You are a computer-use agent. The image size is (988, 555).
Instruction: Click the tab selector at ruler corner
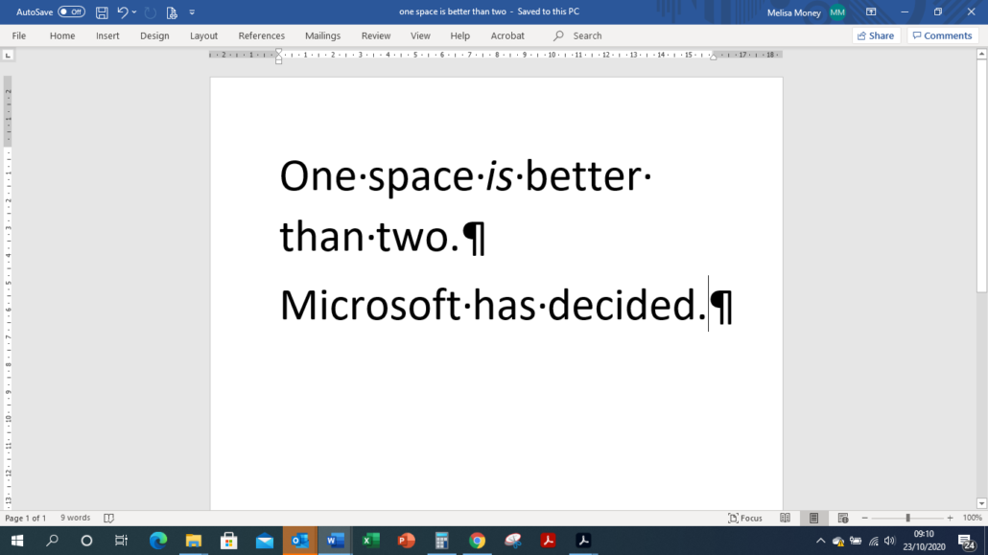8,56
